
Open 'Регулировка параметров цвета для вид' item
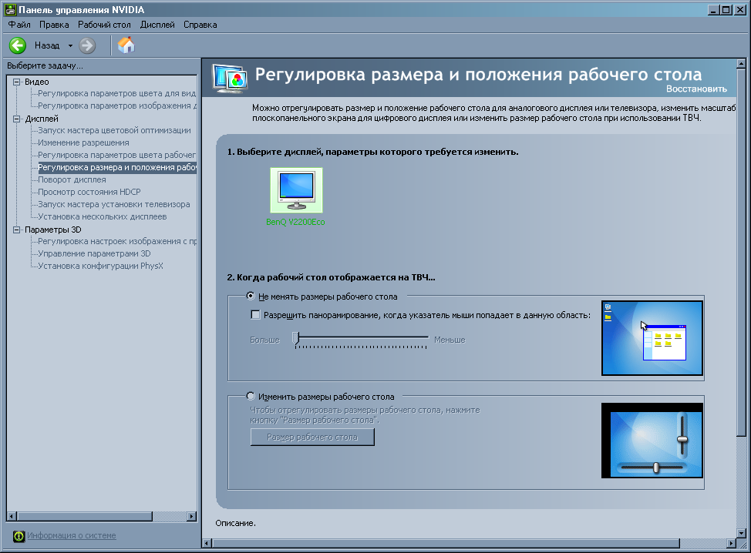117,93
